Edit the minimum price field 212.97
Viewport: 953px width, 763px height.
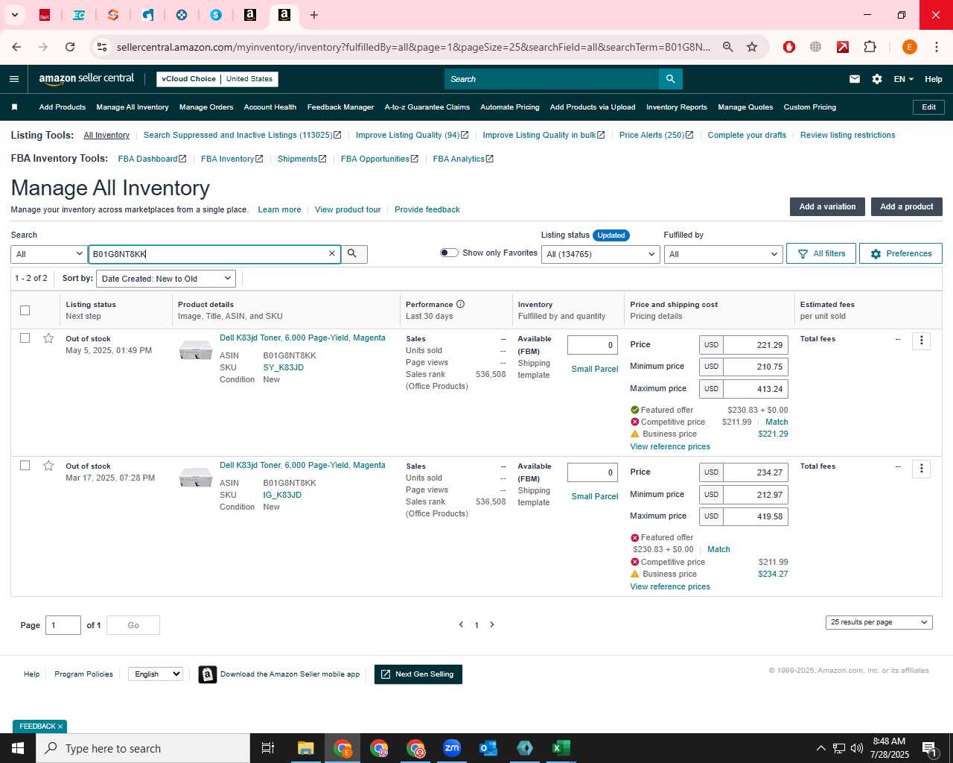(756, 495)
